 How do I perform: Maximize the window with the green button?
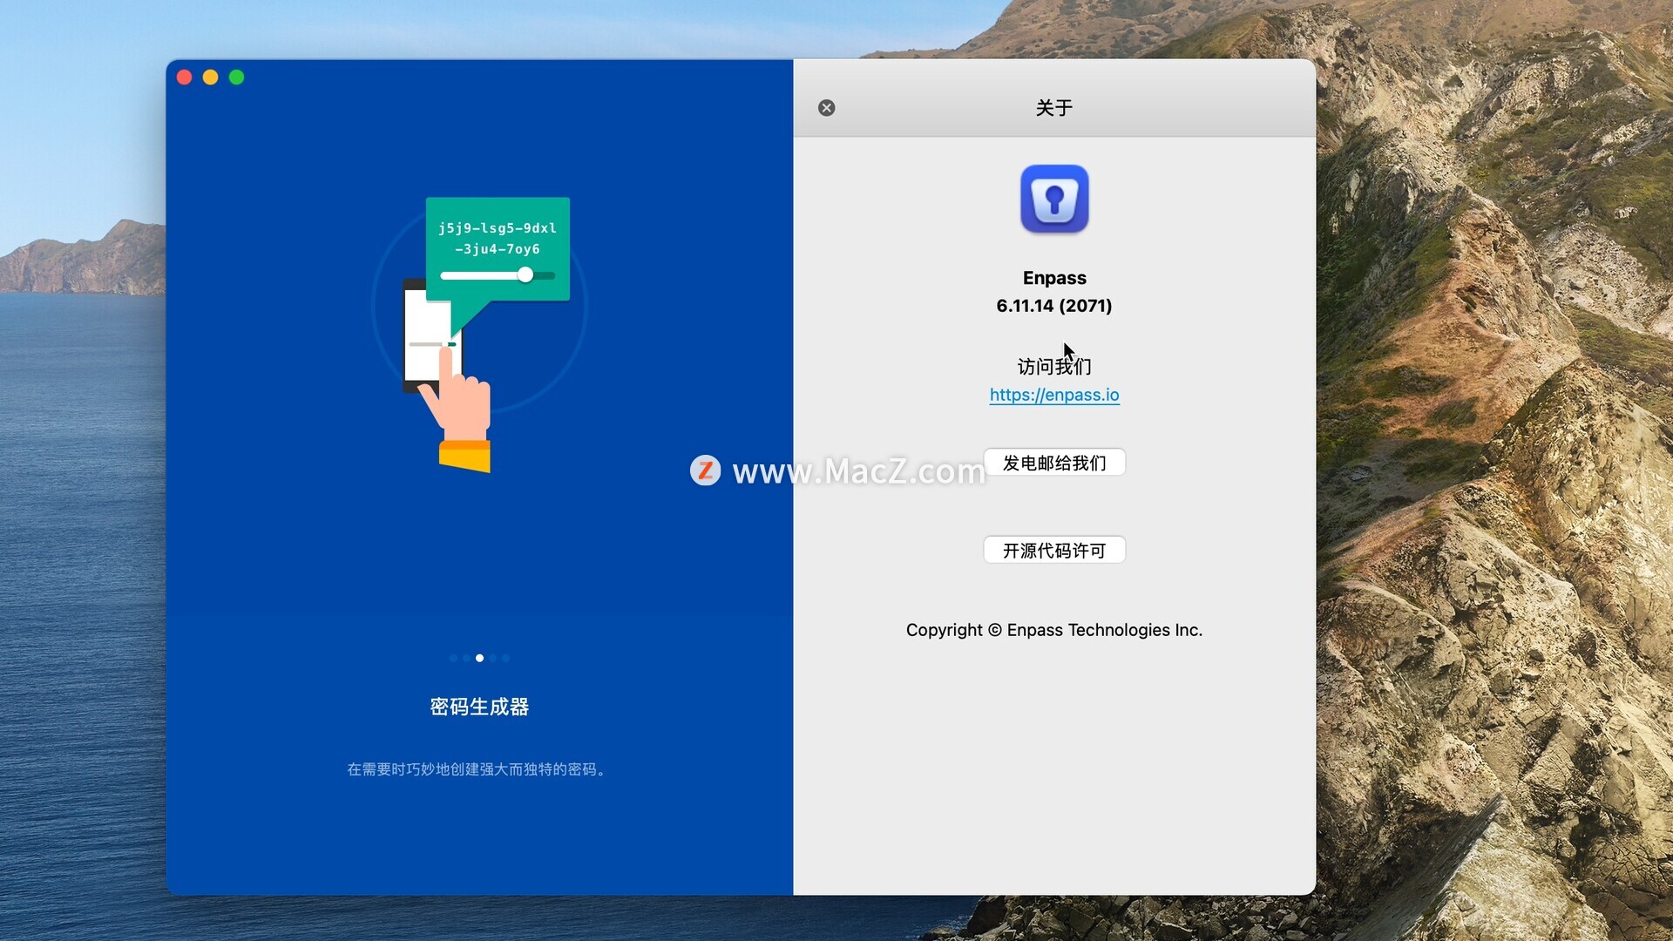(237, 78)
